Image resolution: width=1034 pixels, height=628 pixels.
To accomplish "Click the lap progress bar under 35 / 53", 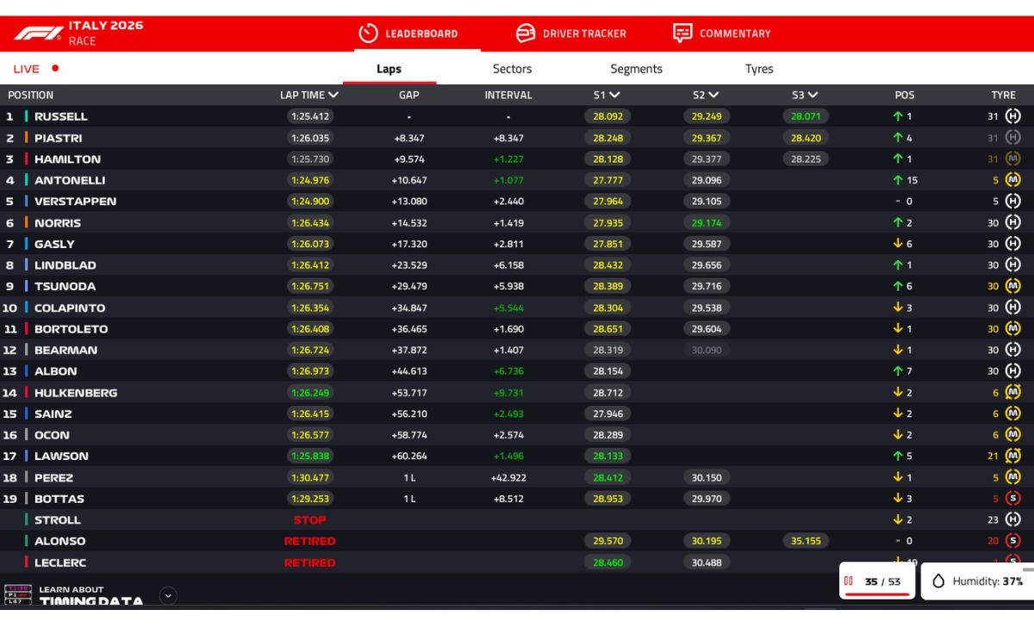I will 876,594.
